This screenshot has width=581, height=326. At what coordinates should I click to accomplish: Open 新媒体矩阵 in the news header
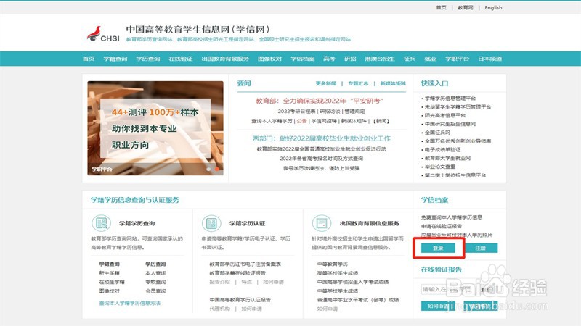coord(393,83)
